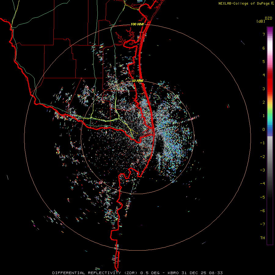Click the 7 tick label on the scale

pyautogui.click(x=264, y=34)
